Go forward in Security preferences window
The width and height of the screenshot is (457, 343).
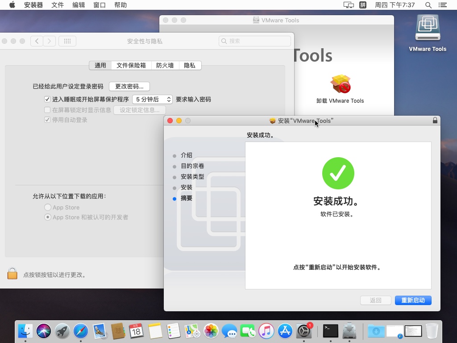pyautogui.click(x=49, y=41)
